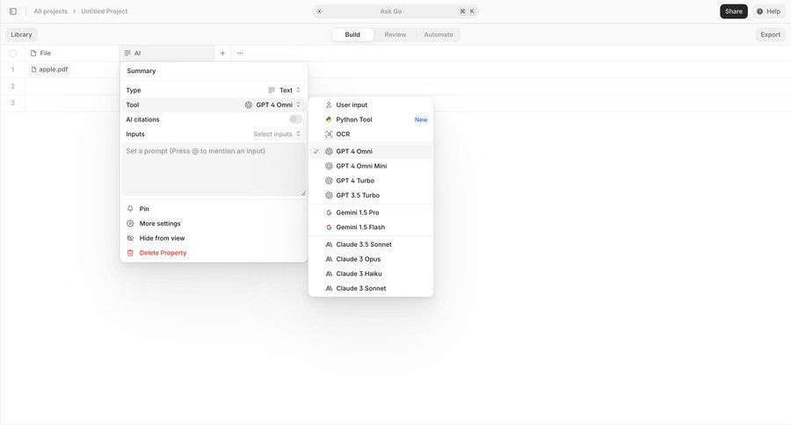The height and width of the screenshot is (425, 791).
Task: Click the Anthropic icon for Claude 3 Haiku
Action: 329,273
